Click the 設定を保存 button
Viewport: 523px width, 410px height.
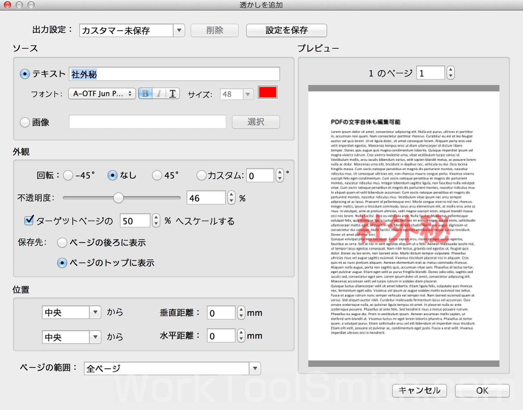tap(286, 30)
